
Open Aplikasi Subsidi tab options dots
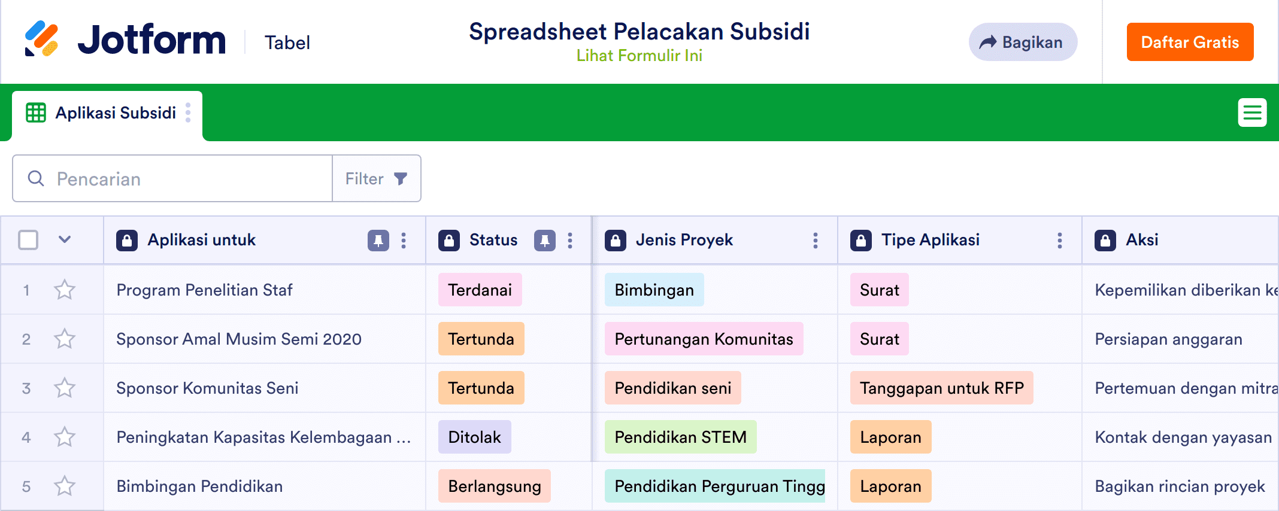188,113
